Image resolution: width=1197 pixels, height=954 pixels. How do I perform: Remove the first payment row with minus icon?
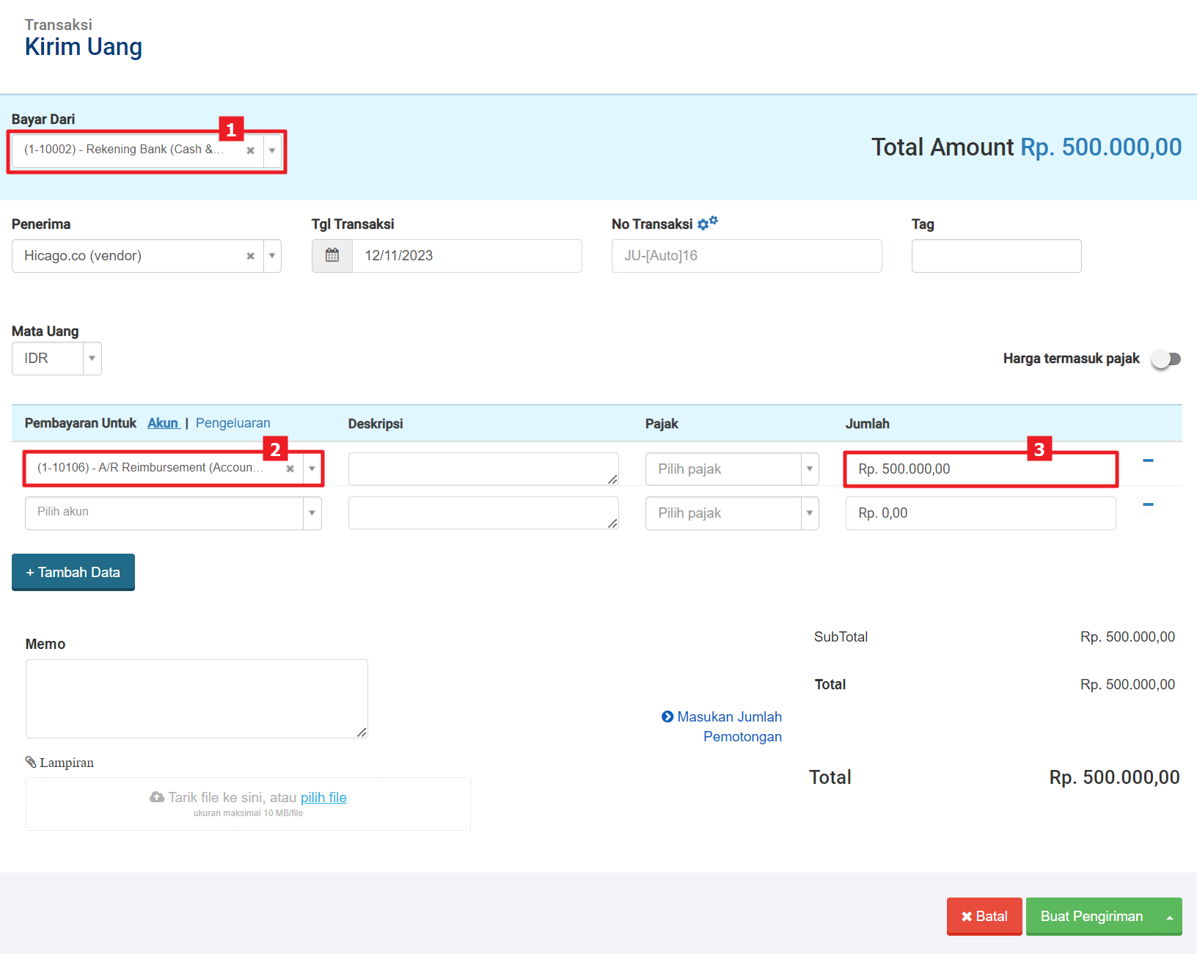point(1148,461)
